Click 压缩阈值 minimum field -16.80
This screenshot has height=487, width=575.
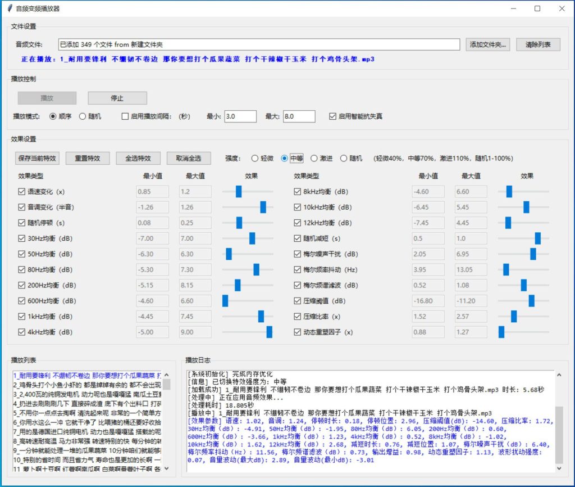[428, 301]
